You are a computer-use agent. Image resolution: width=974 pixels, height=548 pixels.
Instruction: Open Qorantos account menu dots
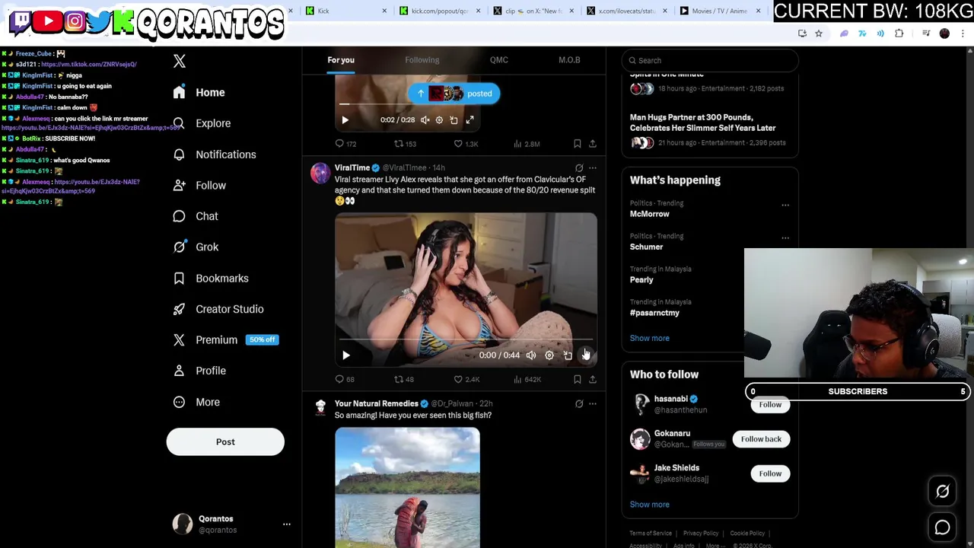(287, 524)
